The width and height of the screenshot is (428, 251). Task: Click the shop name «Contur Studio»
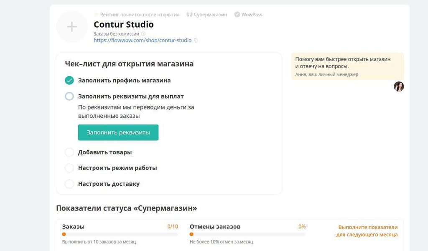pos(123,25)
